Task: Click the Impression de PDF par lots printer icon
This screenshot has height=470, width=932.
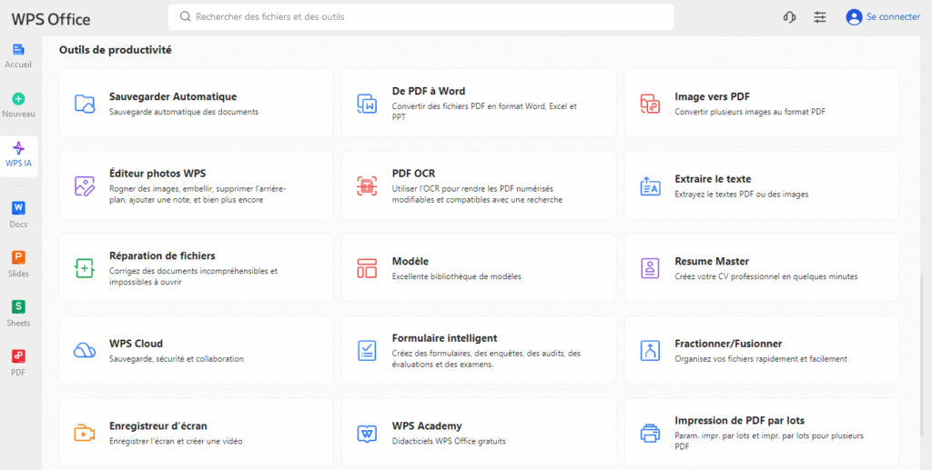Action: (x=650, y=433)
